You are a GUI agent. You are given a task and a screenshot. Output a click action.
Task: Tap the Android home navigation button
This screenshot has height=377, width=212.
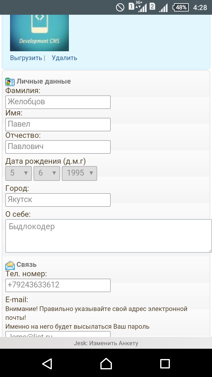pos(106,364)
